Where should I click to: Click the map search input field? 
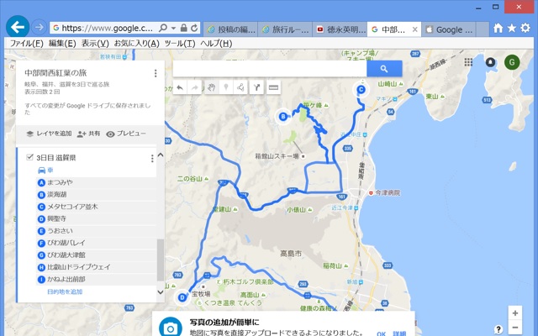(x=267, y=69)
